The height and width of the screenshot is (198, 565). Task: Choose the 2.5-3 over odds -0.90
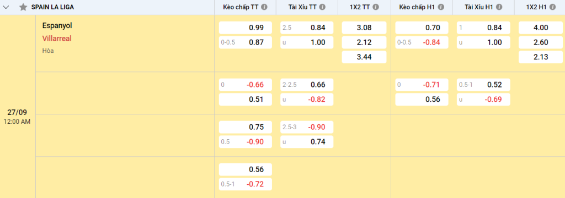tap(307, 127)
